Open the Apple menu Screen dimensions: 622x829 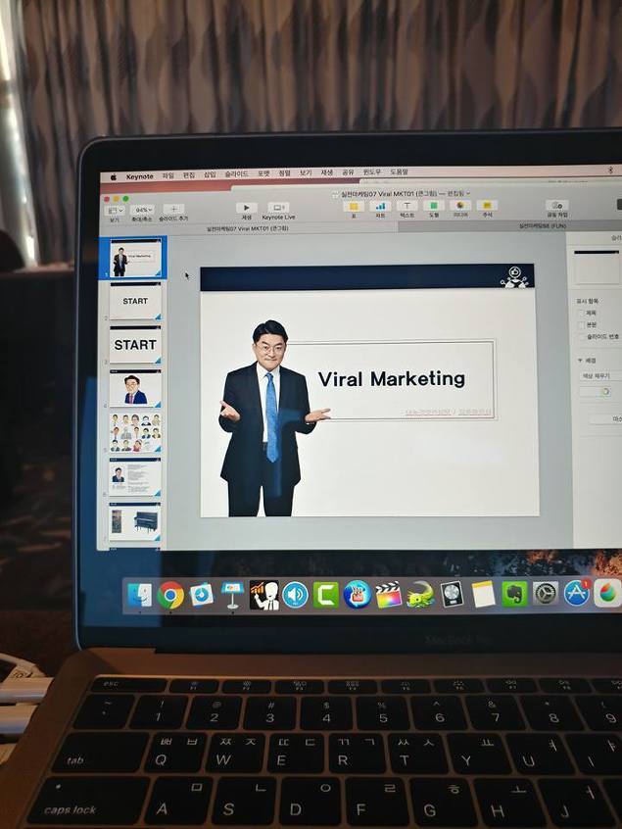pos(113,177)
